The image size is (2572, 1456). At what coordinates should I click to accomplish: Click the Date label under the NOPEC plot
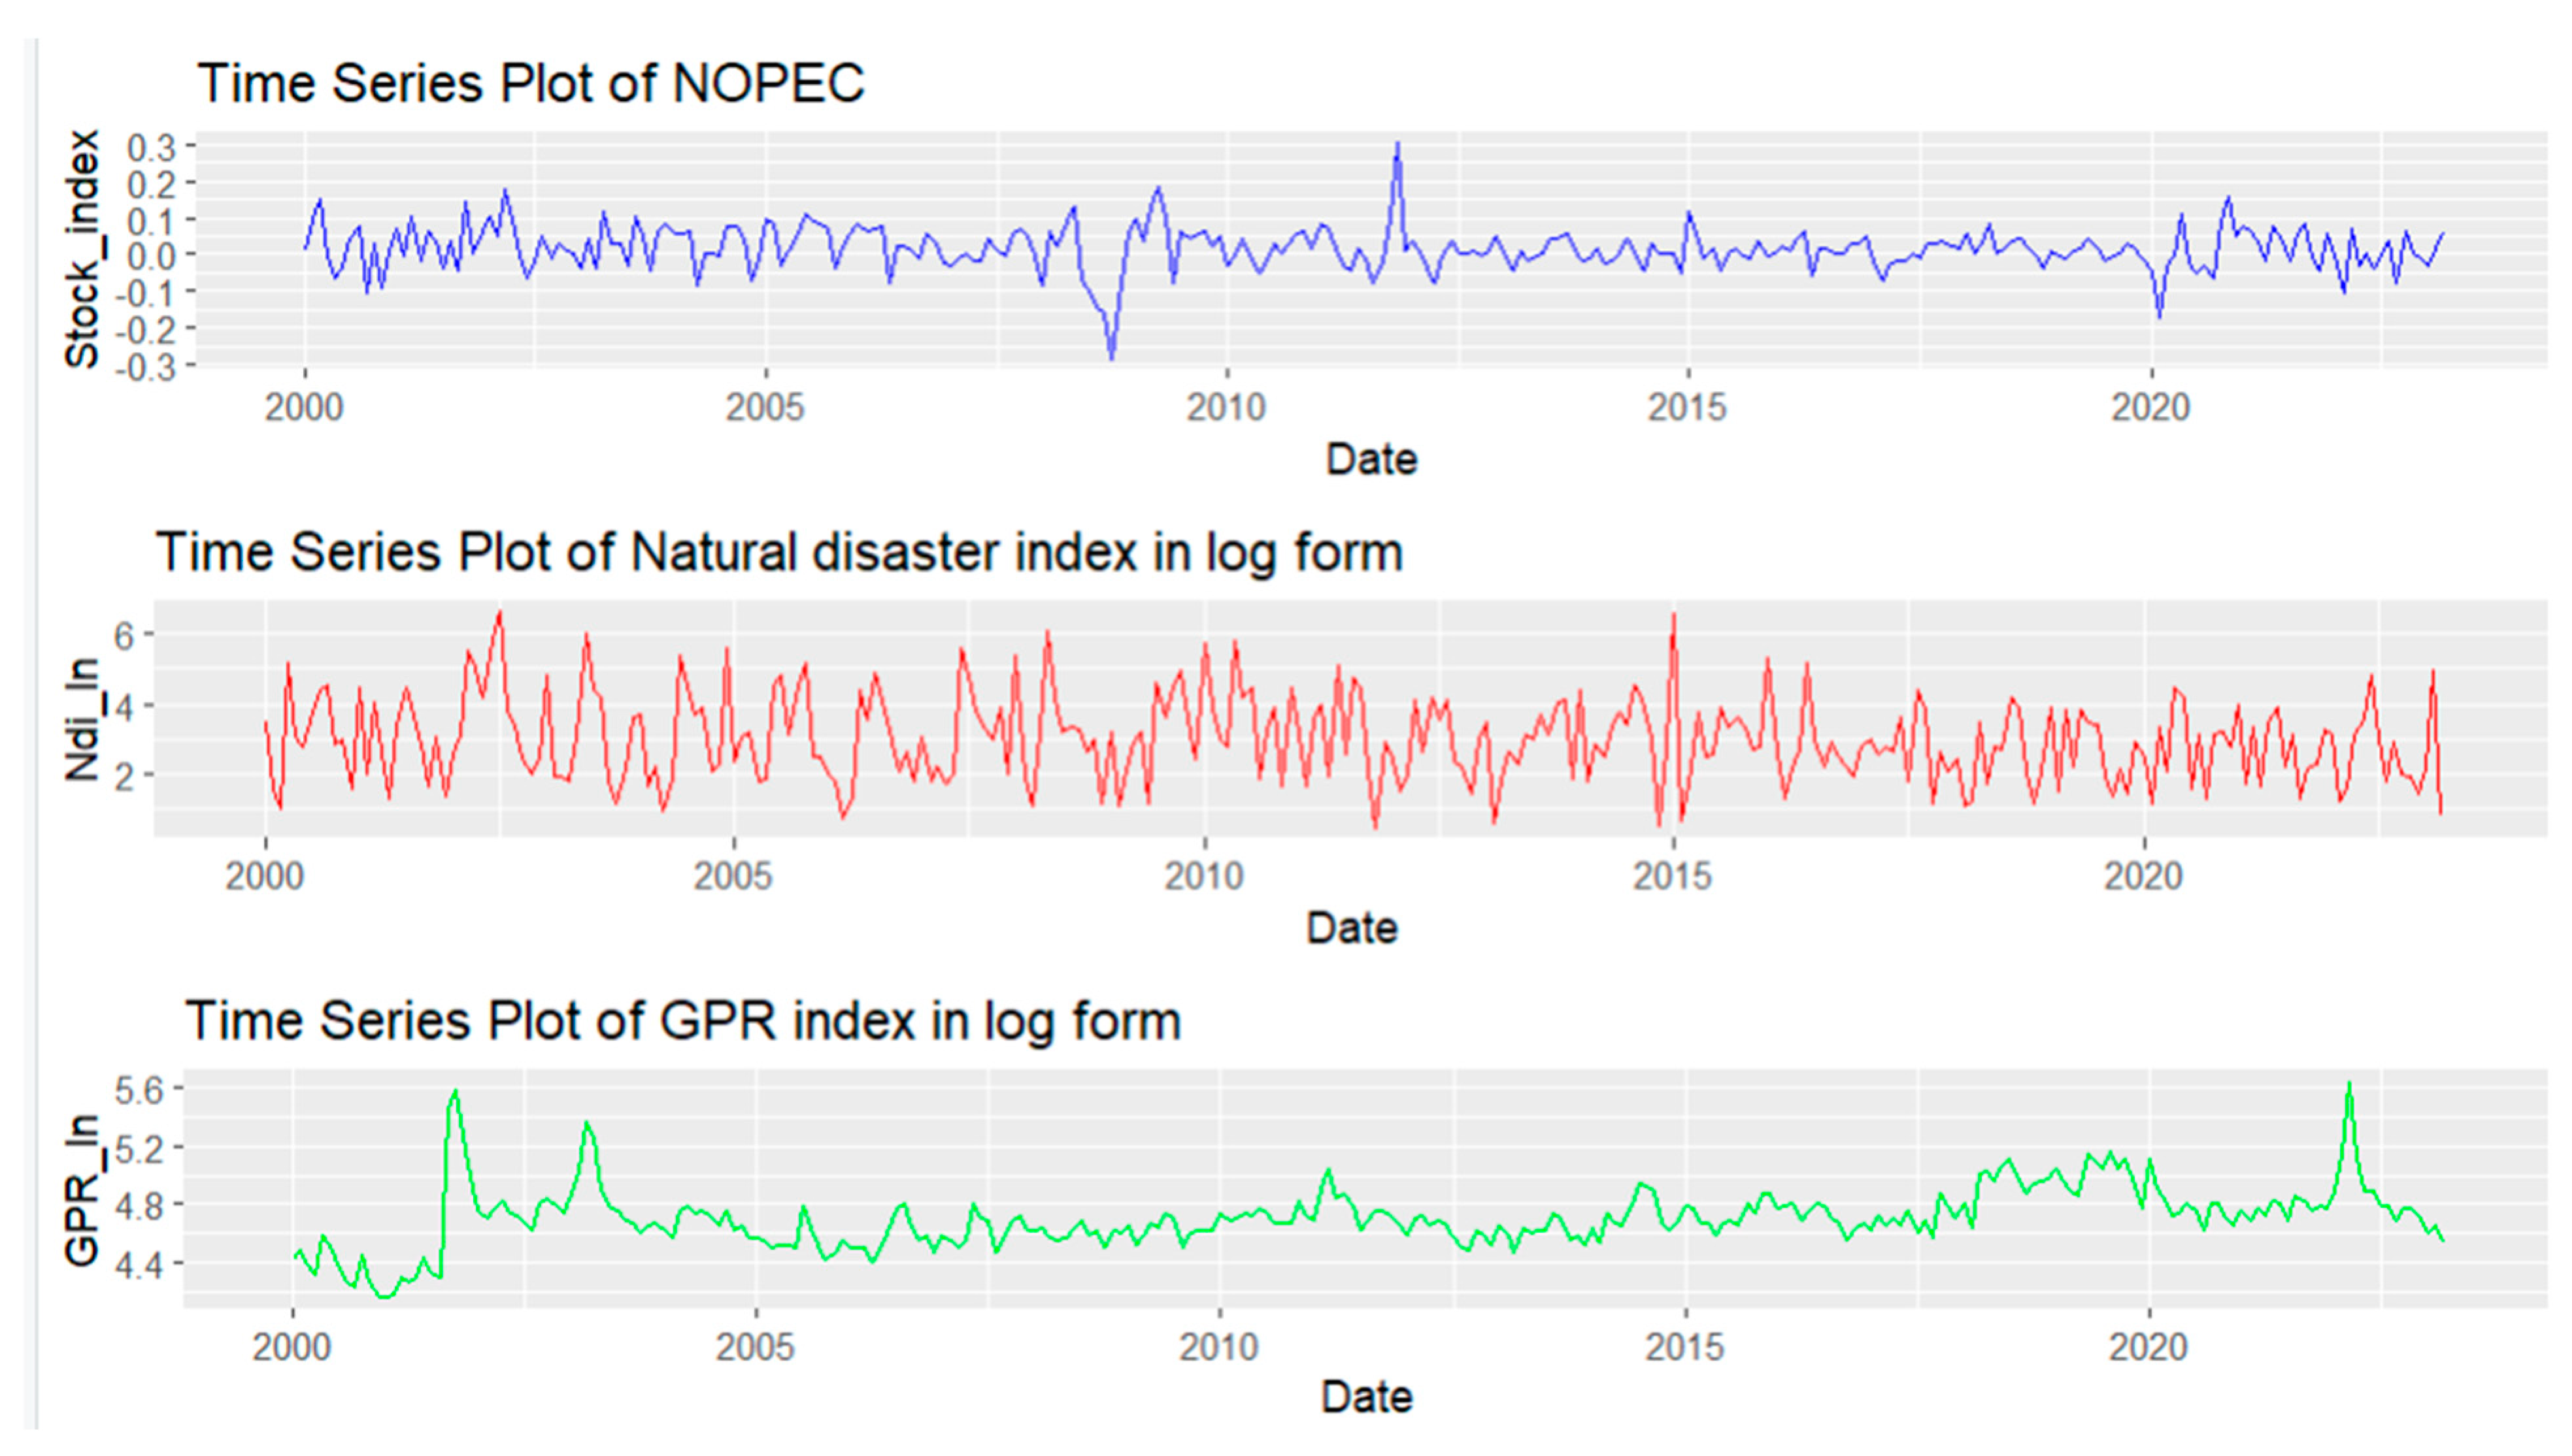coord(1371,460)
